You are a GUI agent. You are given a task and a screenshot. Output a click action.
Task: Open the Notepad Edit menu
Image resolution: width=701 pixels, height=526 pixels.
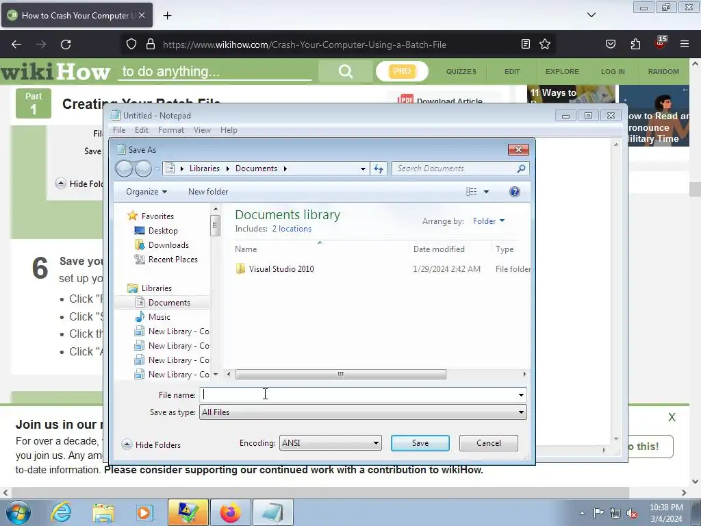[141, 130]
